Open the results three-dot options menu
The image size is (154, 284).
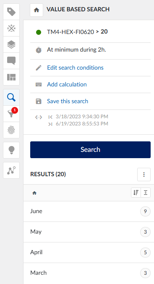(x=144, y=175)
